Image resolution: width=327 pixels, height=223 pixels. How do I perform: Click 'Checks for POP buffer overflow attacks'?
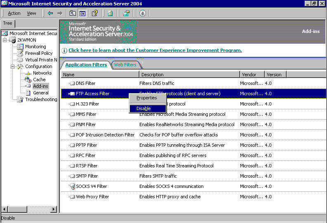[x=179, y=135]
